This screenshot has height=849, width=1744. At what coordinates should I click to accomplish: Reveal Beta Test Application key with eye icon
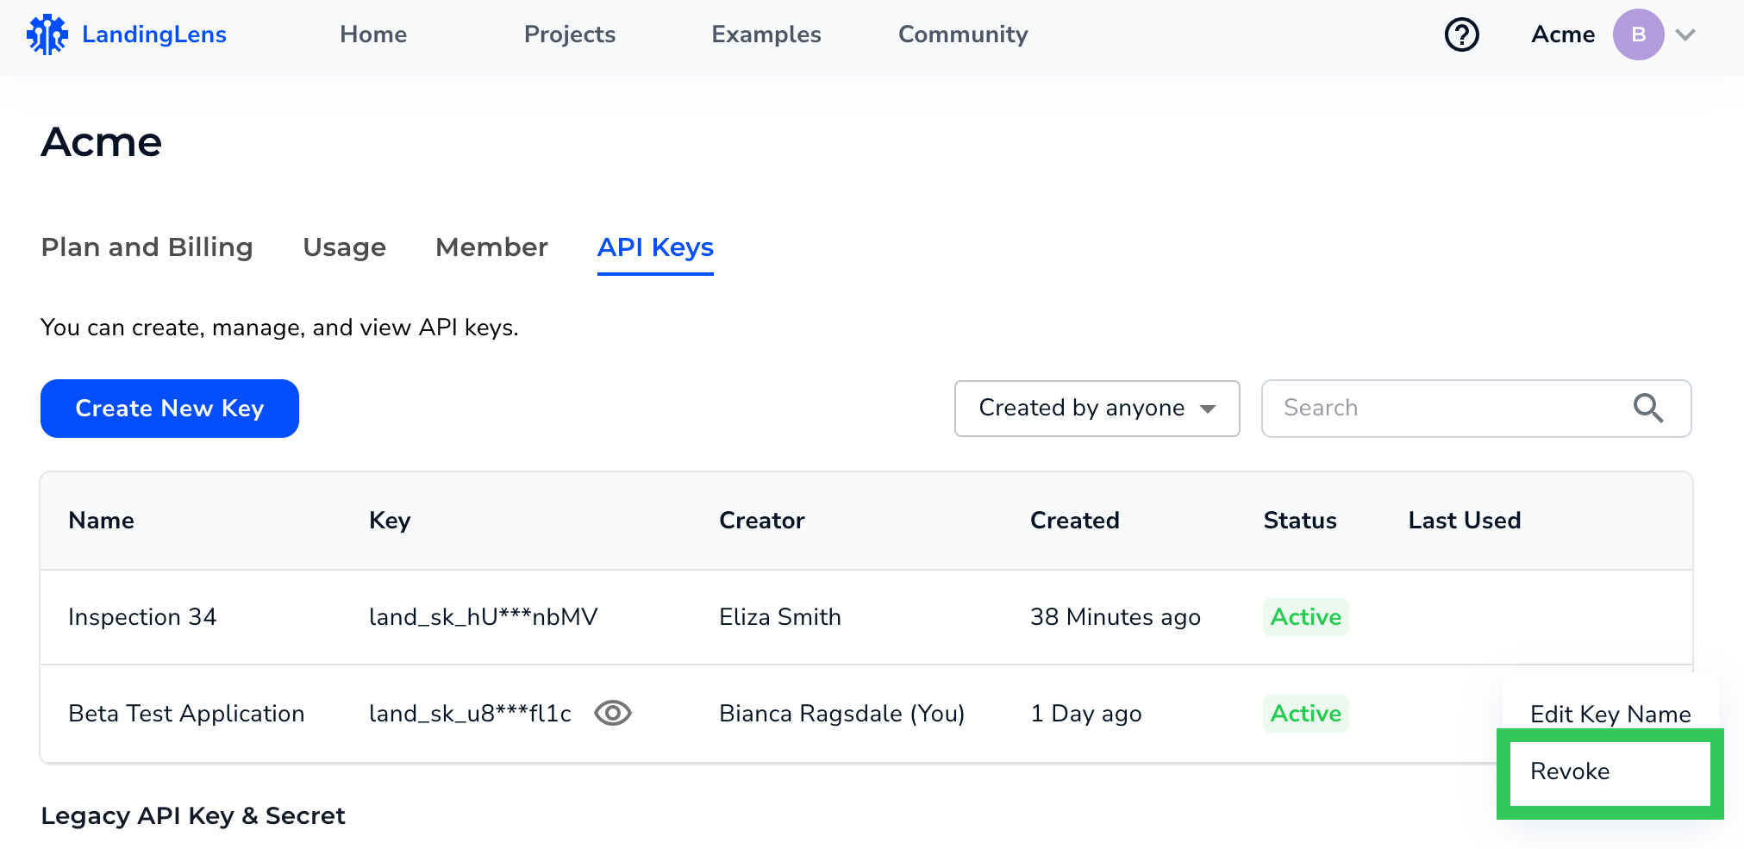pyautogui.click(x=613, y=713)
